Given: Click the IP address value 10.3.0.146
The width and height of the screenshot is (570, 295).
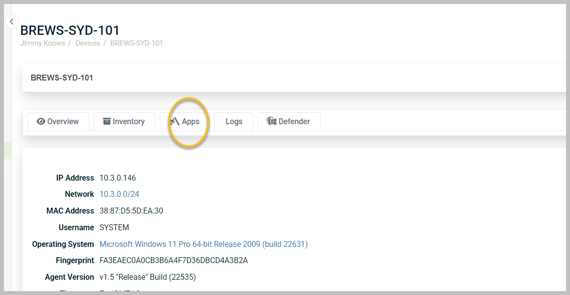Looking at the screenshot, I should pyautogui.click(x=118, y=178).
